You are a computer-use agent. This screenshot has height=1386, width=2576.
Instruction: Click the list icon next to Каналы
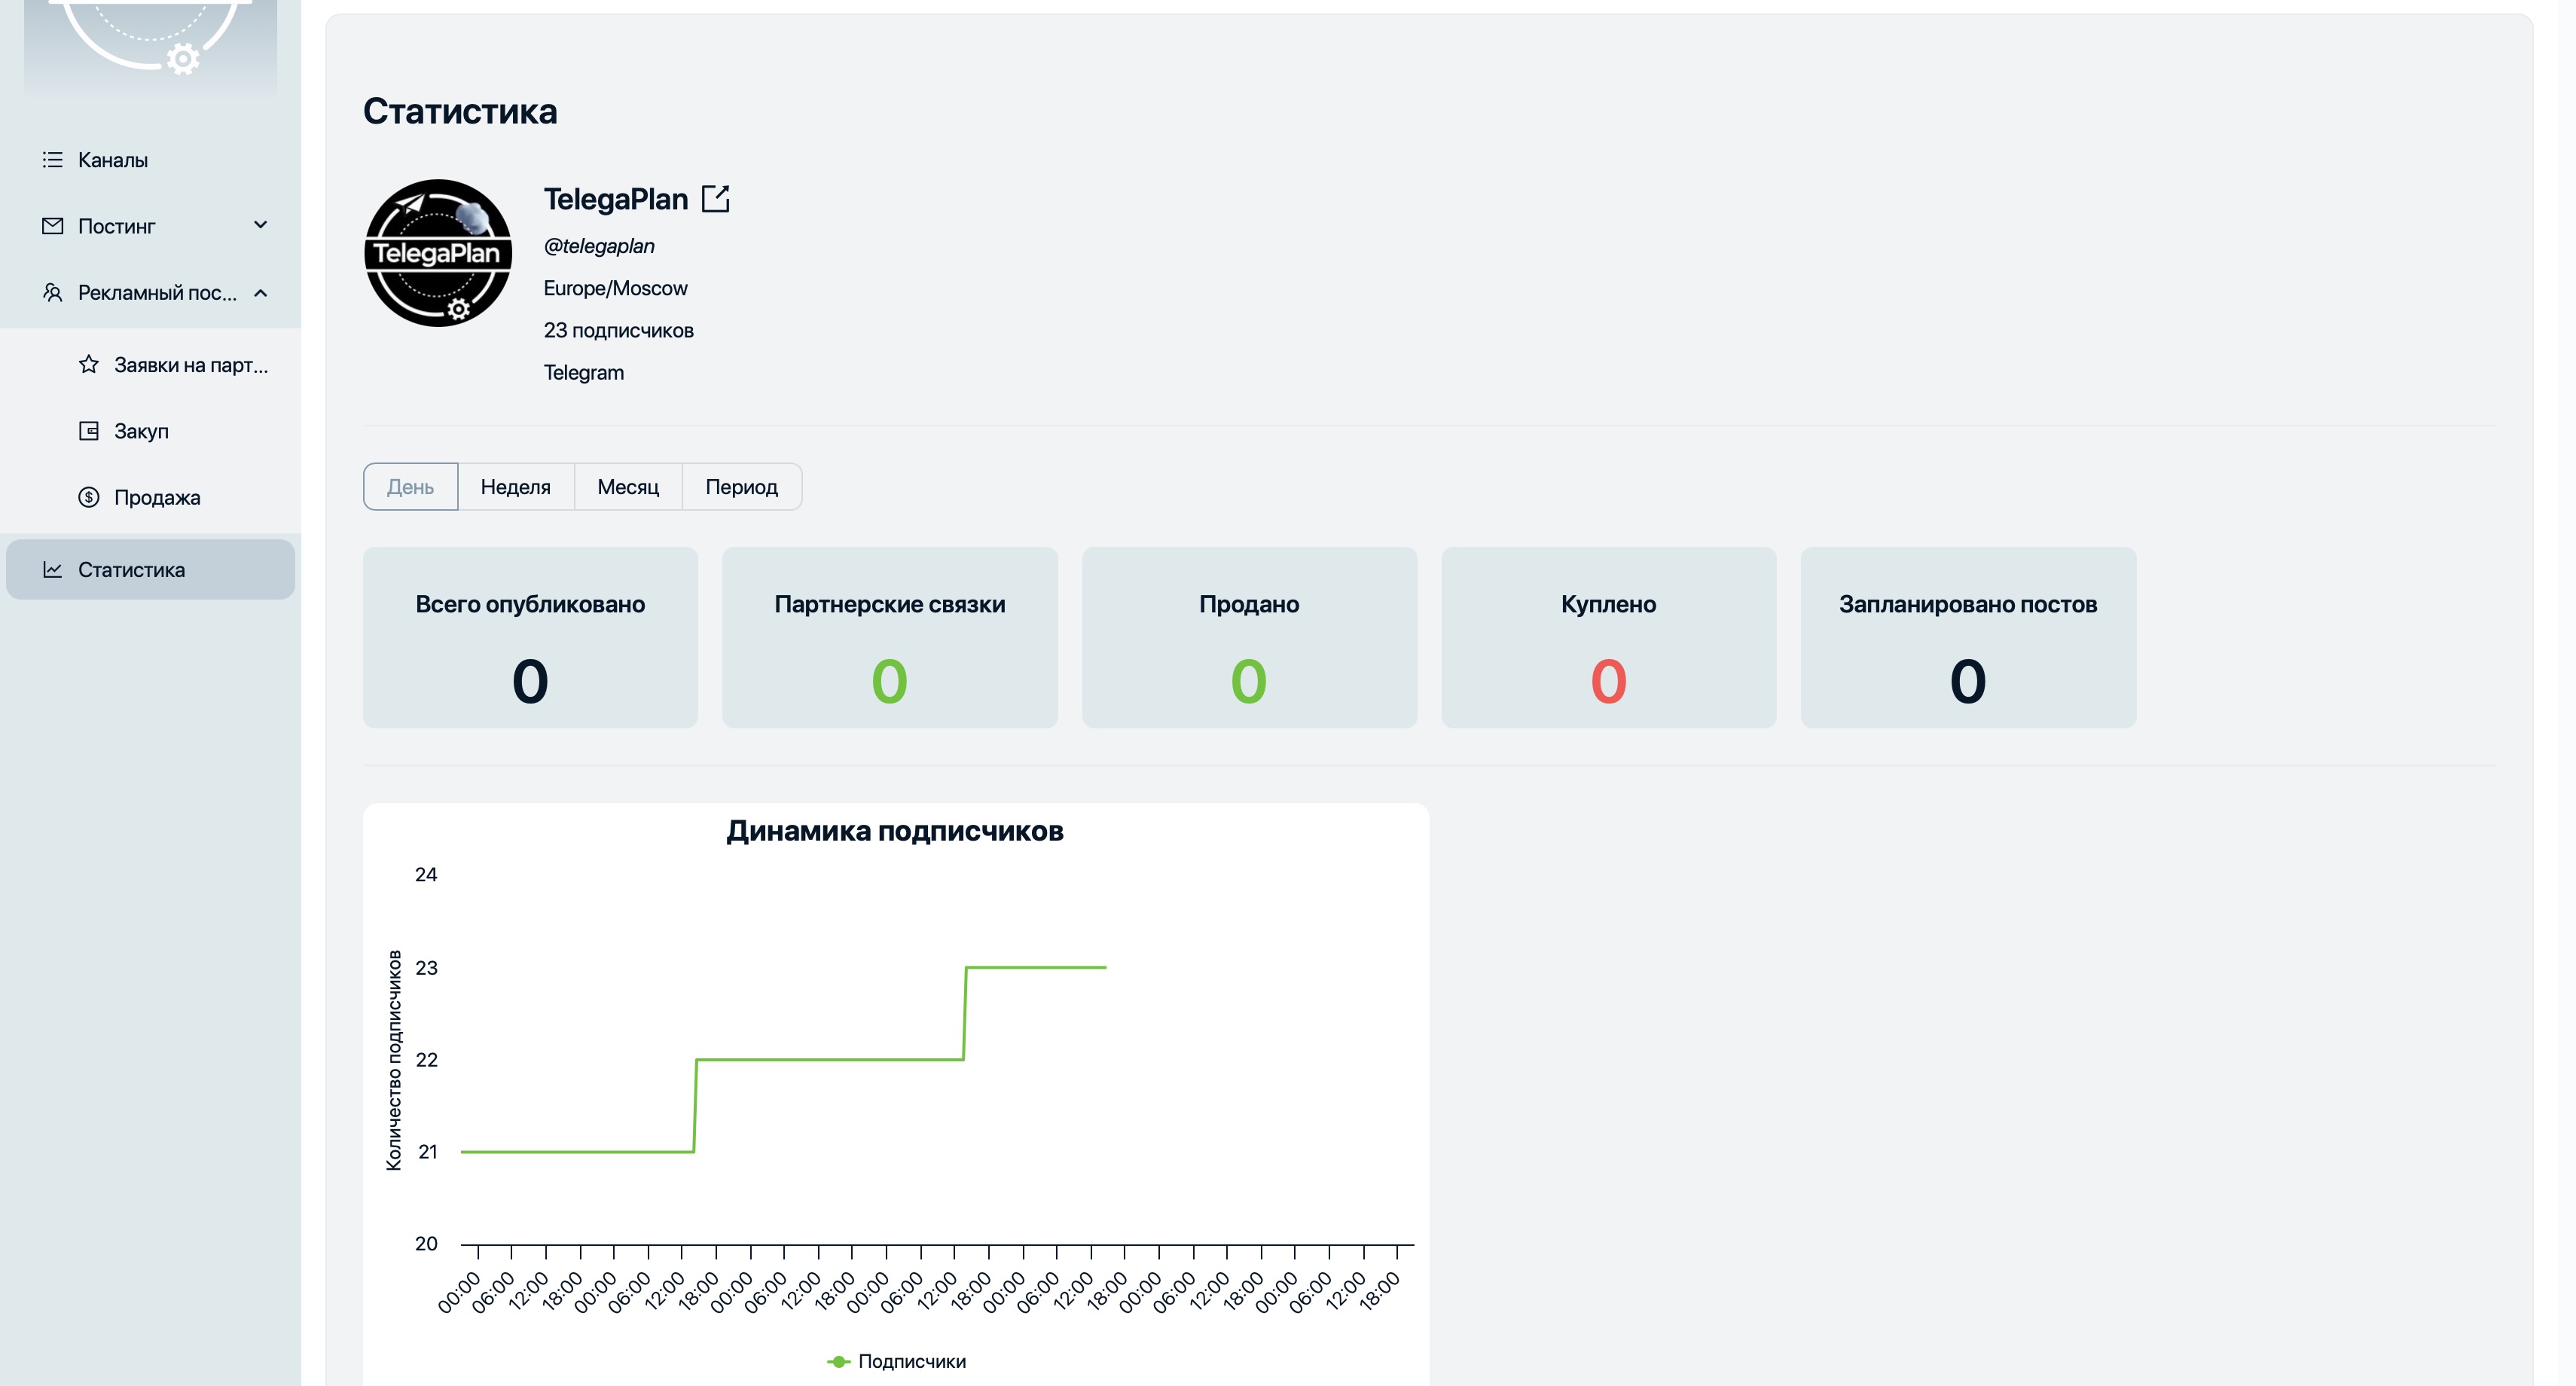click(52, 160)
